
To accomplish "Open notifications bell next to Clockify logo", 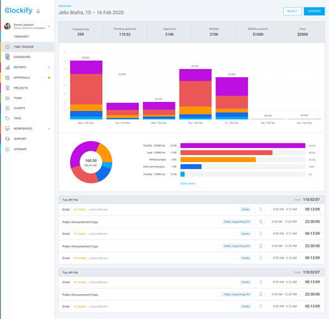I will [x=38, y=11].
